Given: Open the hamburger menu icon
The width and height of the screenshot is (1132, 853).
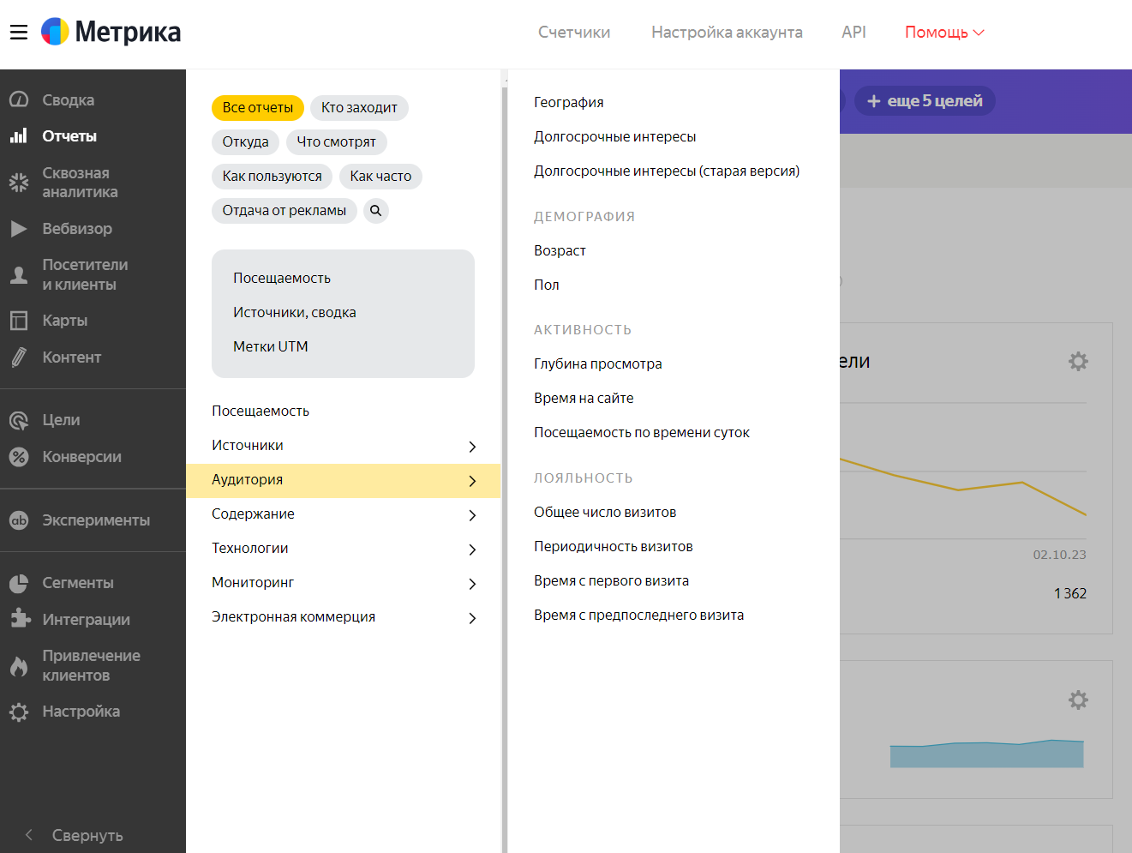Looking at the screenshot, I should (19, 33).
